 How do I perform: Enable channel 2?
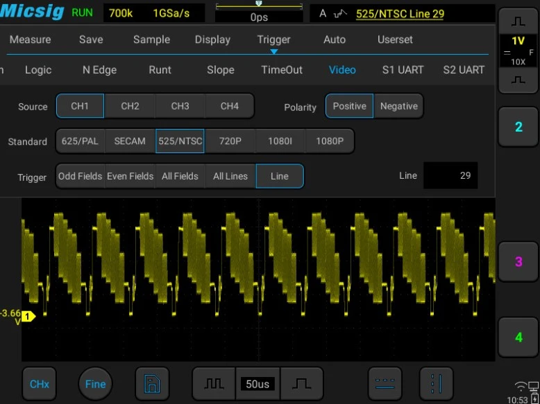click(518, 127)
